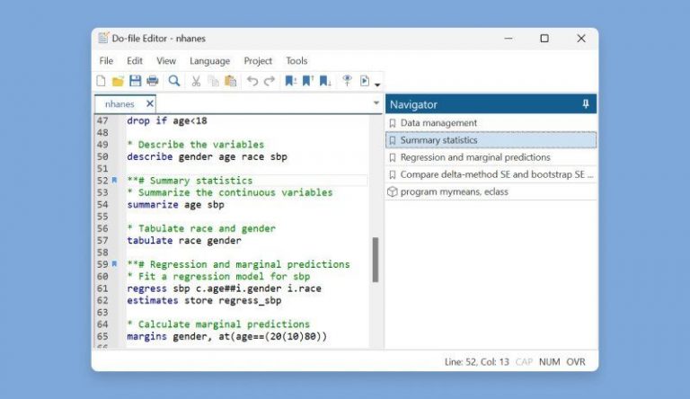This screenshot has width=690, height=399.
Task: Toggle bookmark with the first bookmark icon
Action: (x=290, y=81)
